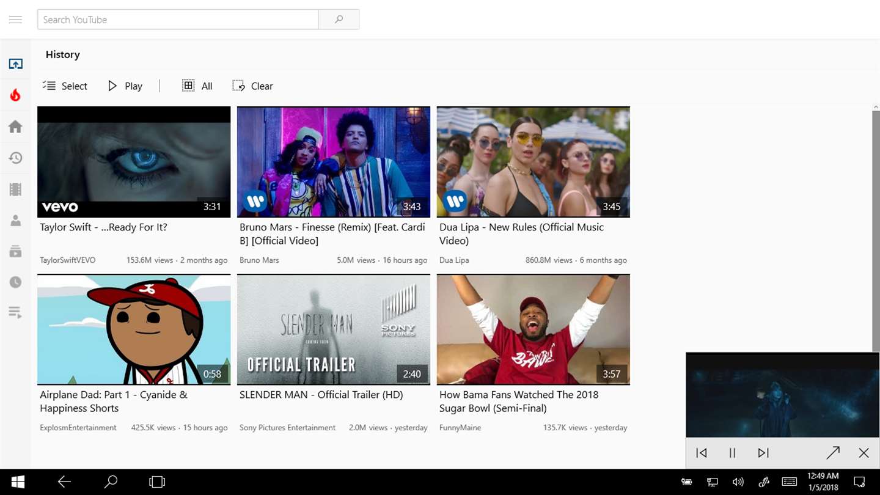This screenshot has height=495, width=880.
Task: Open the taskbar clock showing 12:49 AM
Action: pyautogui.click(x=823, y=482)
